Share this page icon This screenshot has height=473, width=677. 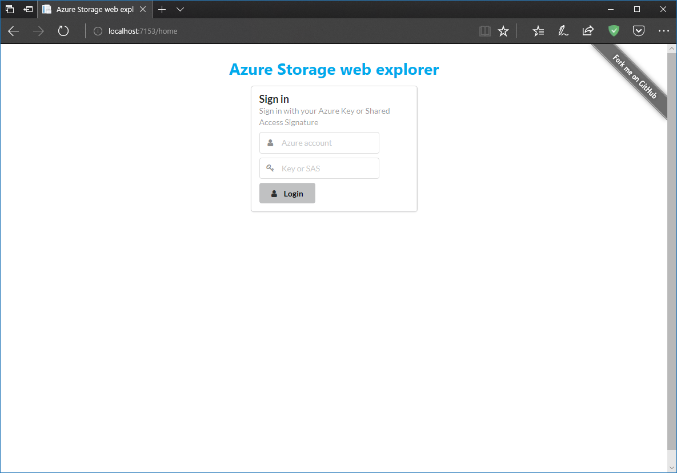pyautogui.click(x=588, y=31)
